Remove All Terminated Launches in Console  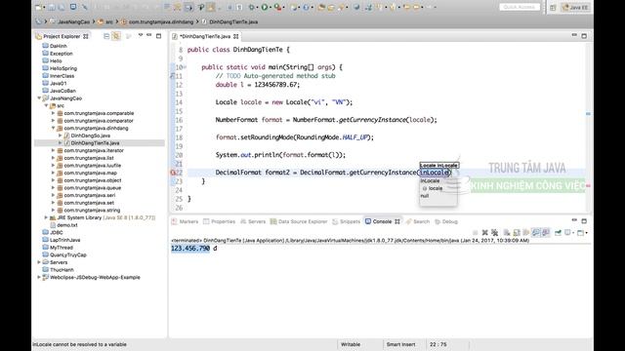[x=495, y=232]
